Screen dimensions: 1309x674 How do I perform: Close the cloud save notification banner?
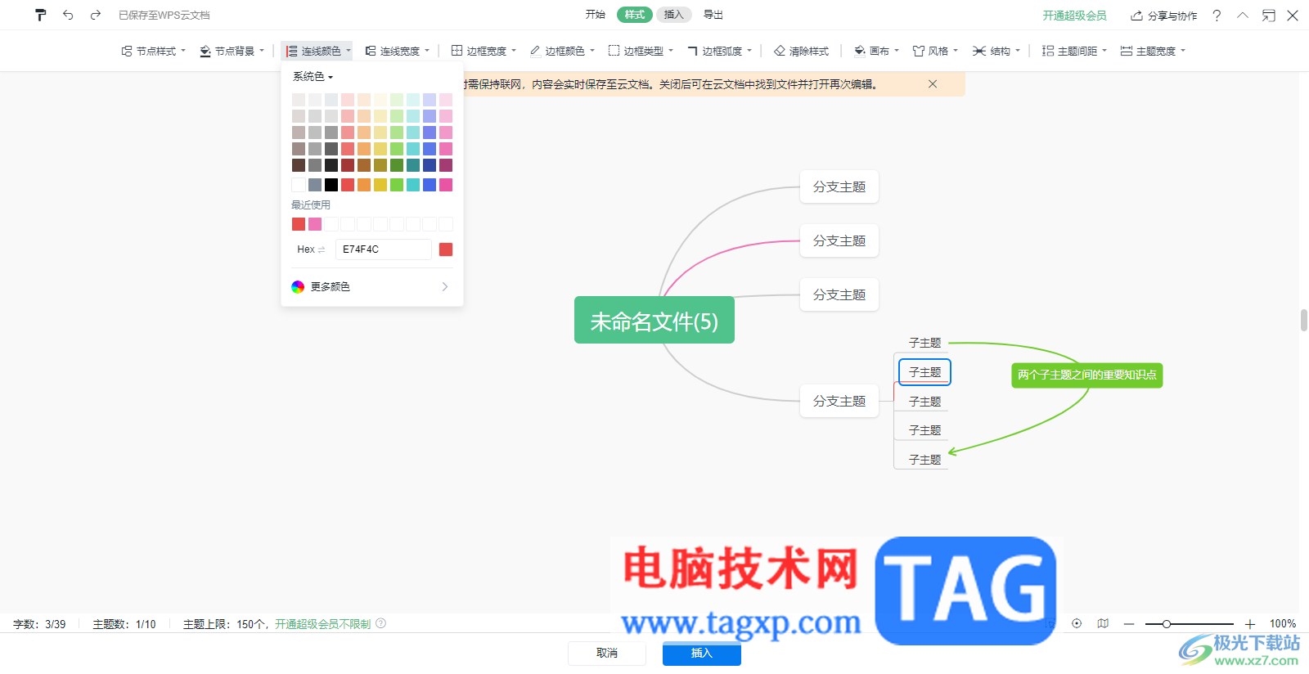pos(933,84)
